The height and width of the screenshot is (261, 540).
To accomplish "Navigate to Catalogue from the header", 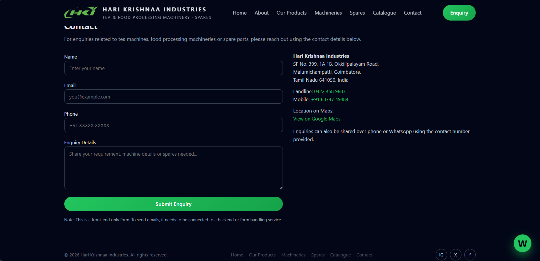I will [x=384, y=13].
